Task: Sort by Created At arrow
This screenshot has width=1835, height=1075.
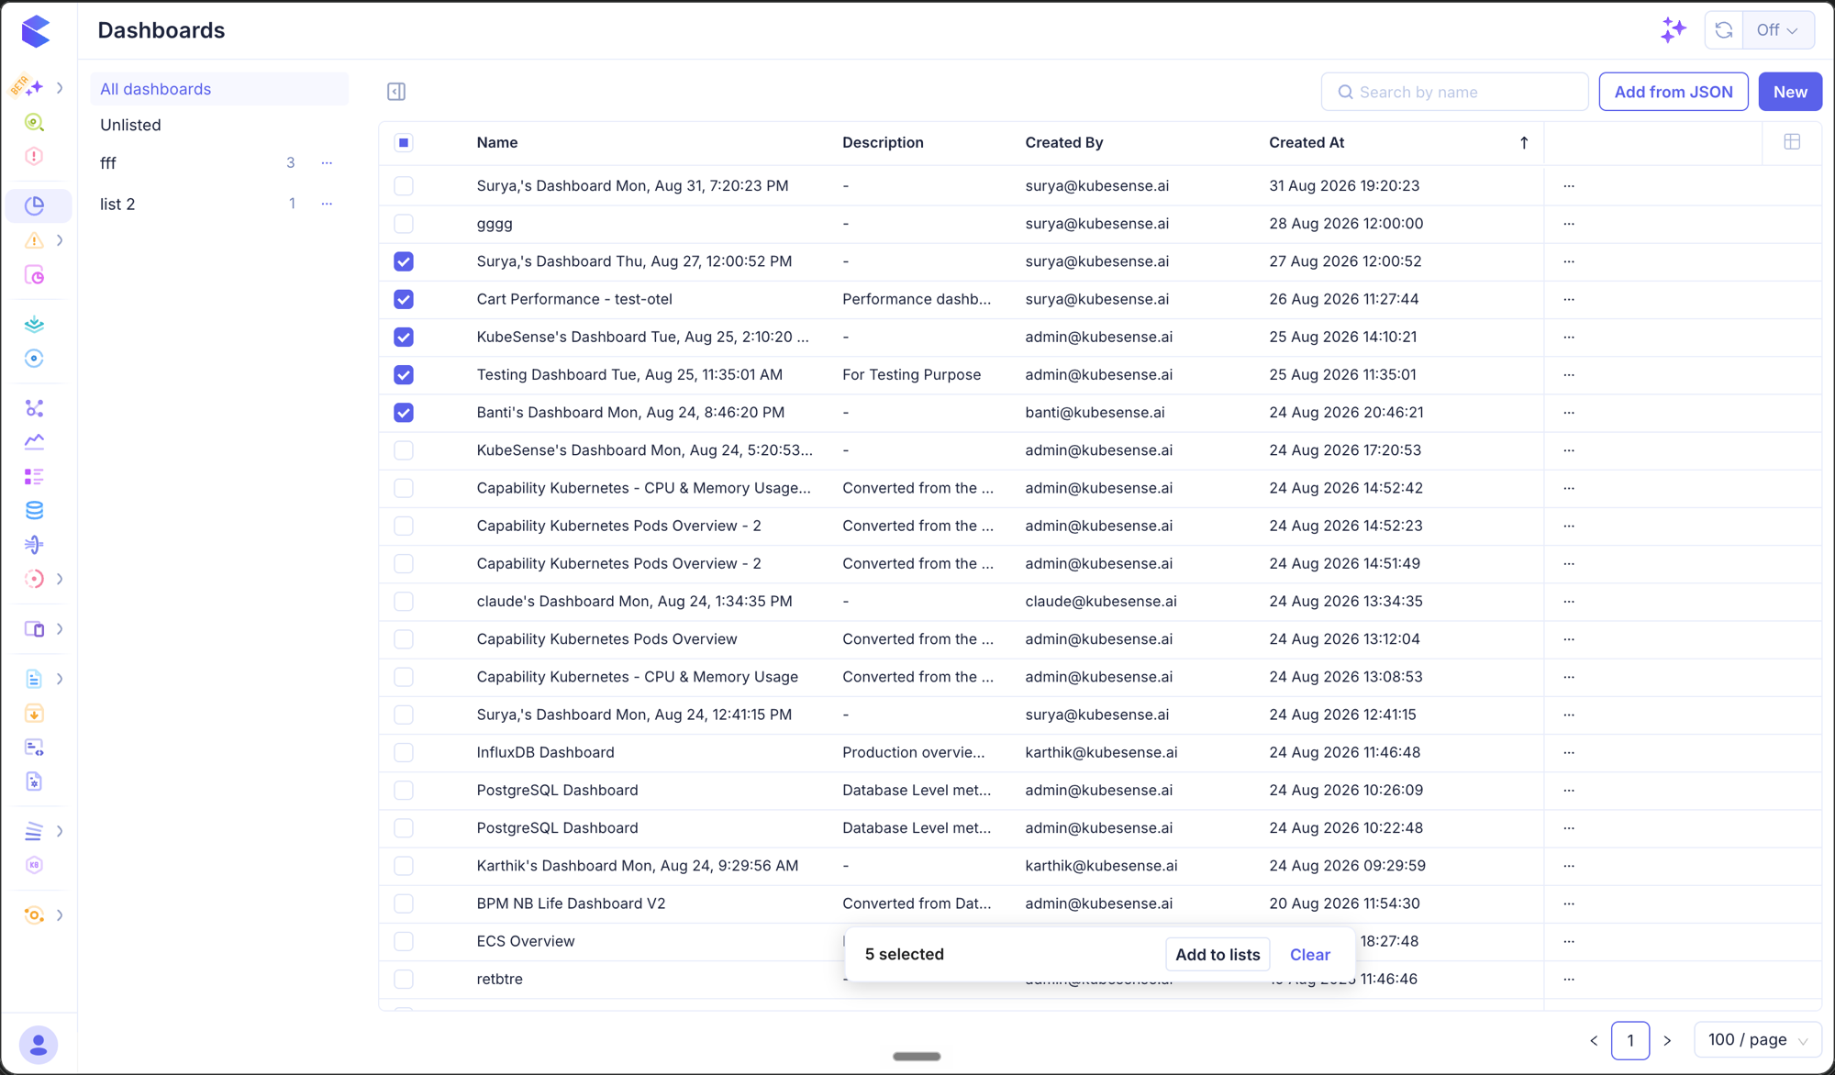Action: [1524, 142]
